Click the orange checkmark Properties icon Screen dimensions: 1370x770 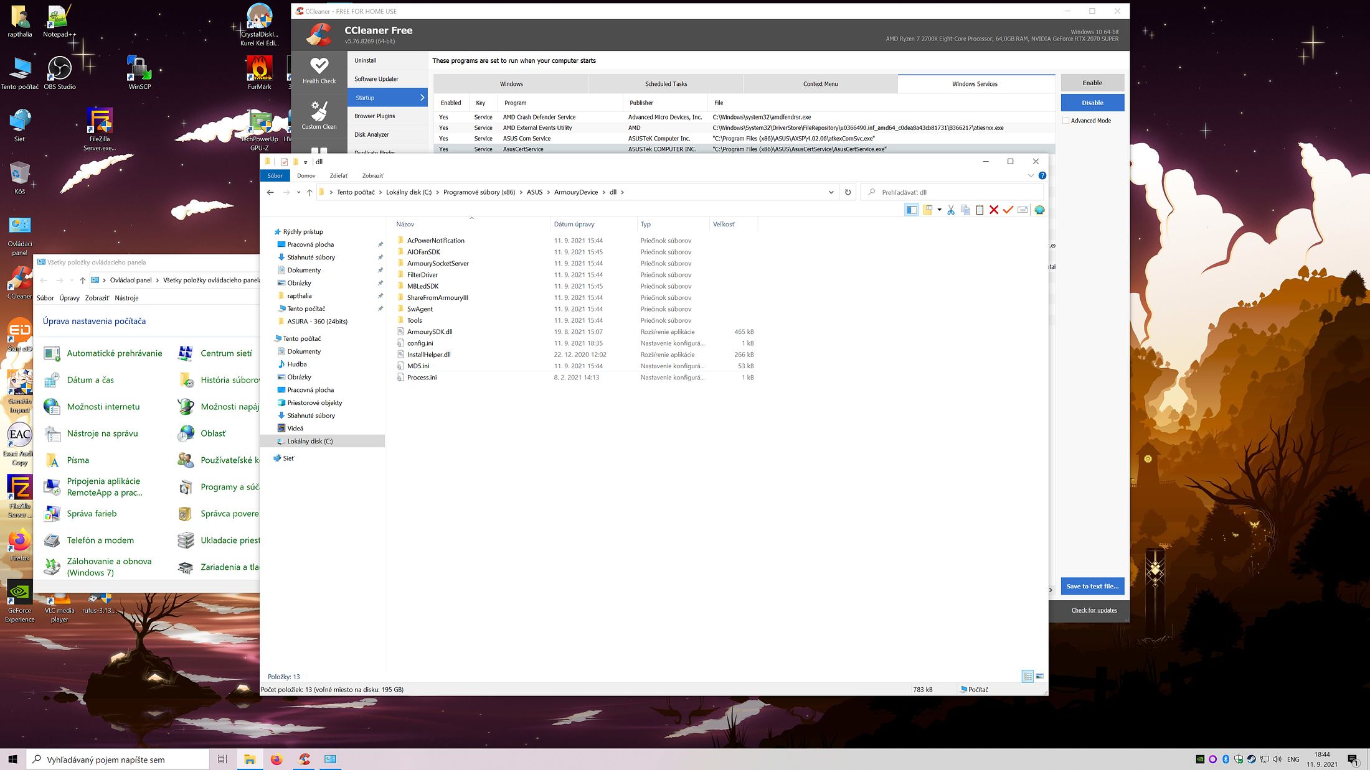coord(1008,210)
